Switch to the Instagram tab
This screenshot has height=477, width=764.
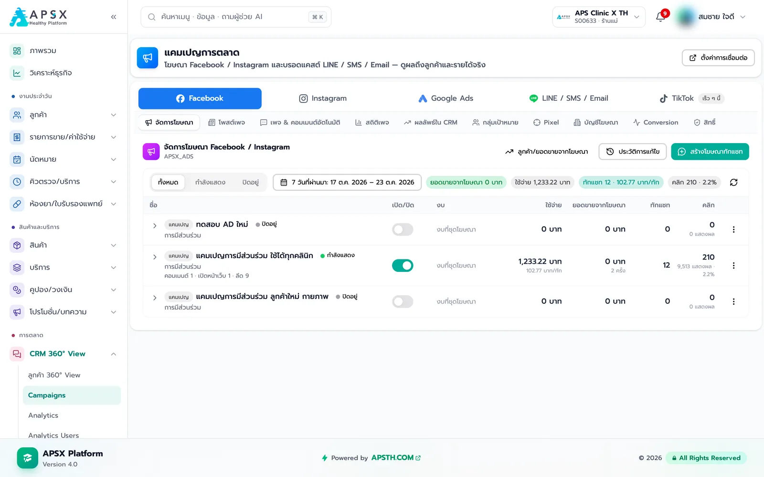323,98
